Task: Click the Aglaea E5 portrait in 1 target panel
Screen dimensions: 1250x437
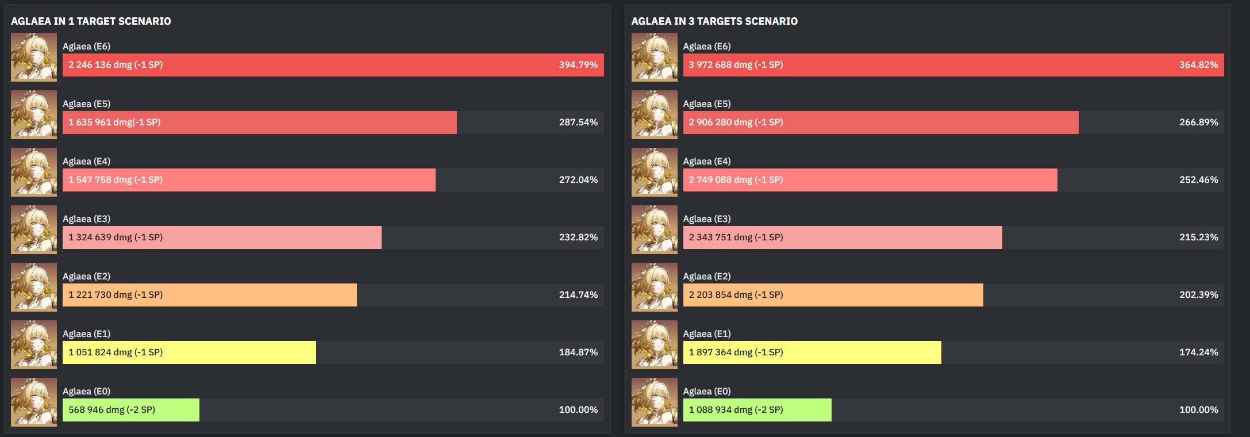Action: (x=34, y=114)
